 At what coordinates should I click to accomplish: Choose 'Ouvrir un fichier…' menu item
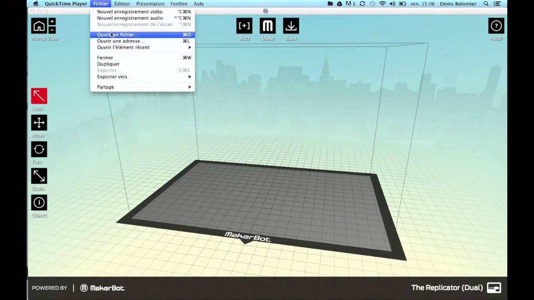tap(142, 35)
